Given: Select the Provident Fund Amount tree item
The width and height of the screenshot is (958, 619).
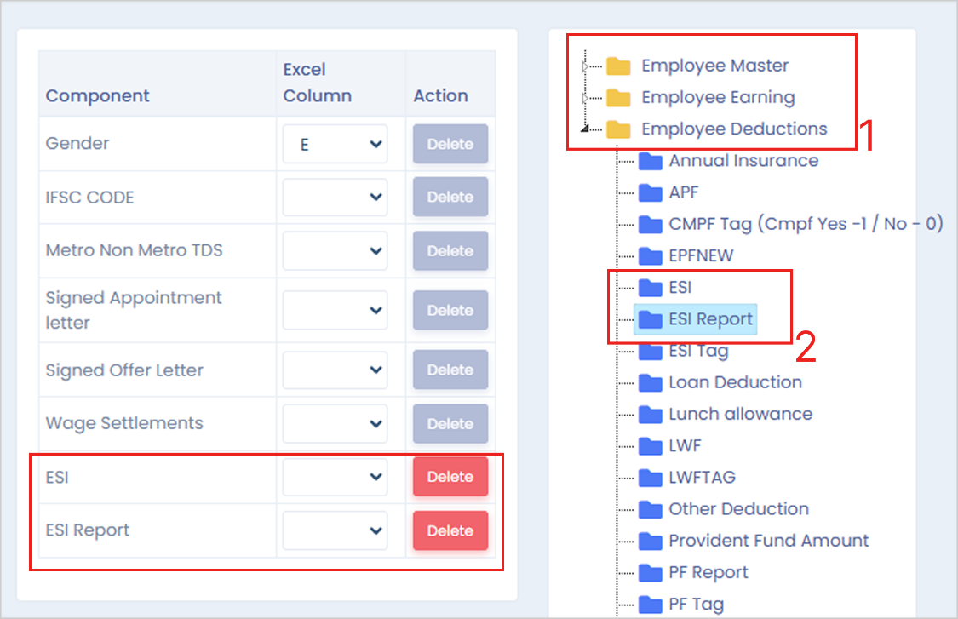Looking at the screenshot, I should tap(768, 541).
